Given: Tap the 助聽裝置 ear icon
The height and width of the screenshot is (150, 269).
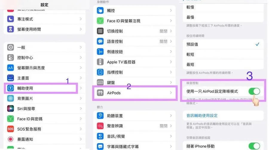Looking at the screenshot, I should point(100,116).
